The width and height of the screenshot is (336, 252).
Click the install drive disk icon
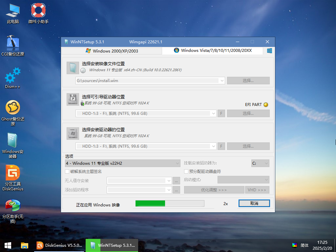[73, 133]
